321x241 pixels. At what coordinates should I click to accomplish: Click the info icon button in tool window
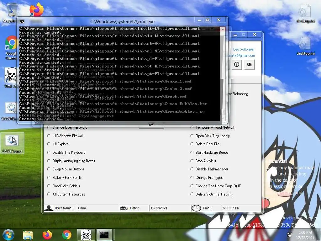click(237, 64)
